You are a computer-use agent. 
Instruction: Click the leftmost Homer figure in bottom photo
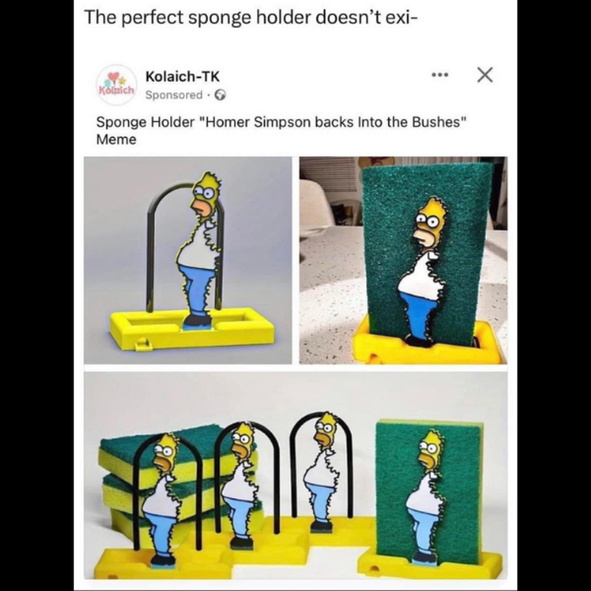(x=162, y=501)
